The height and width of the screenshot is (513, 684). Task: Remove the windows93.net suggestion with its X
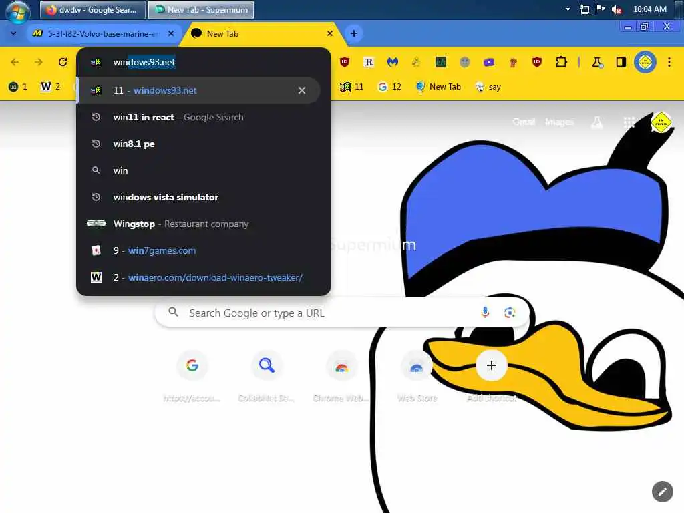pos(302,90)
